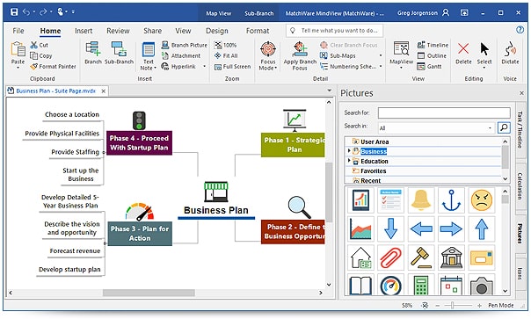
Task: Toggle Pen Mode in the status bar
Action: (x=501, y=306)
